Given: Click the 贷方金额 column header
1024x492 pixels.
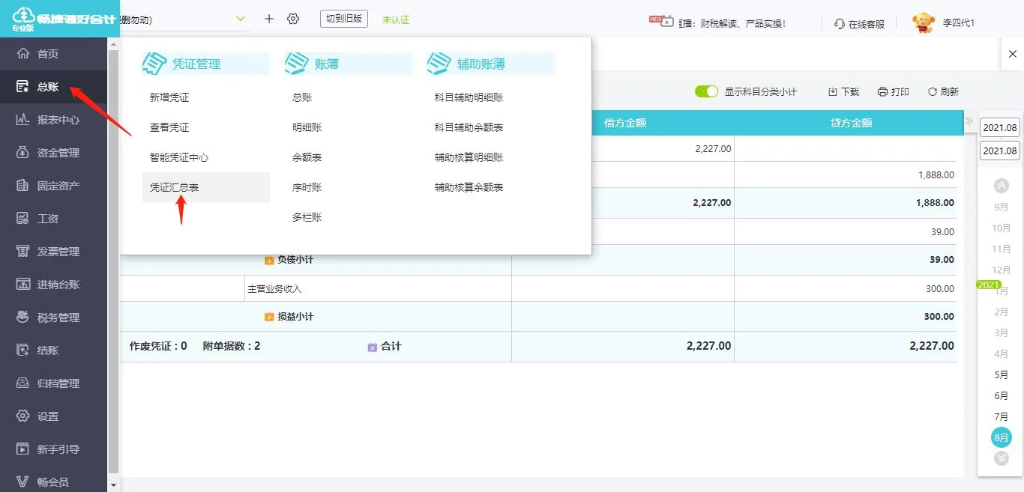Looking at the screenshot, I should tap(851, 123).
